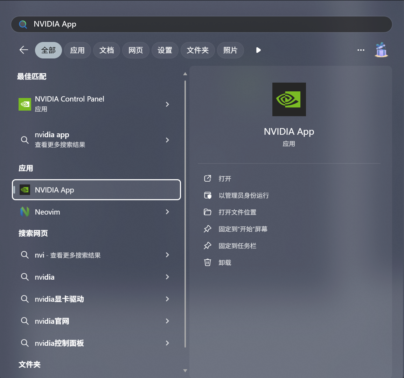The width and height of the screenshot is (404, 378).
Task: Click the gift box highlight icon
Action: (381, 50)
